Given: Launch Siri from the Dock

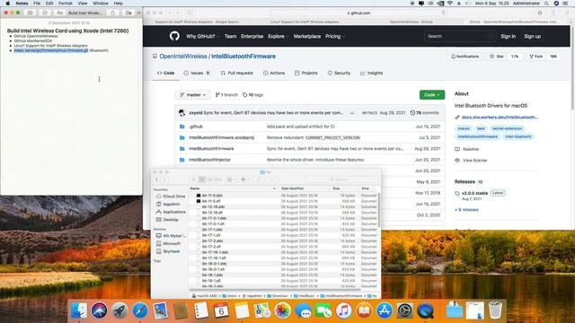Looking at the screenshot, I should [100, 311].
